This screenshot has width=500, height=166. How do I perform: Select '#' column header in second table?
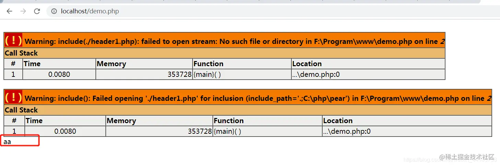point(14,121)
